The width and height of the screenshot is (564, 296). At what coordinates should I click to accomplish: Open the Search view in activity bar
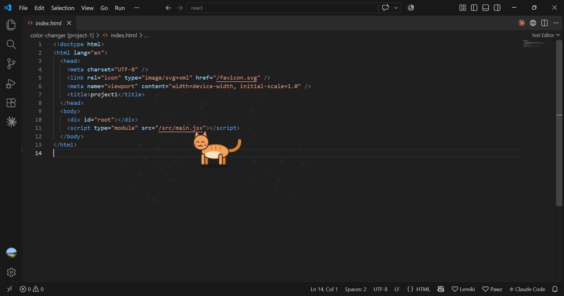point(11,44)
